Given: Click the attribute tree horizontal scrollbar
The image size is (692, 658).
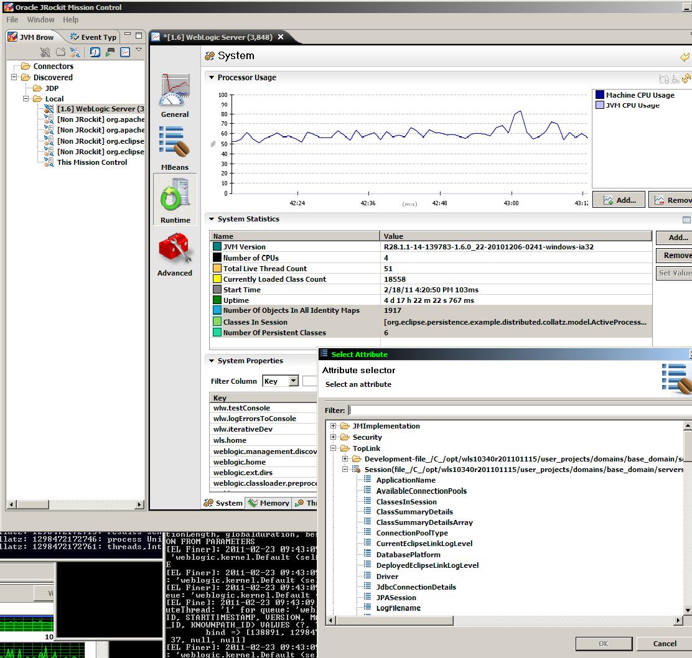Looking at the screenshot, I should 395,621.
